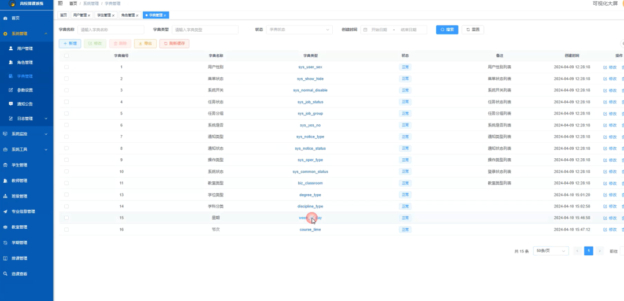This screenshot has height=301, width=624.
Task: Tick the select-all checkbox in table header
Action: coord(66,55)
